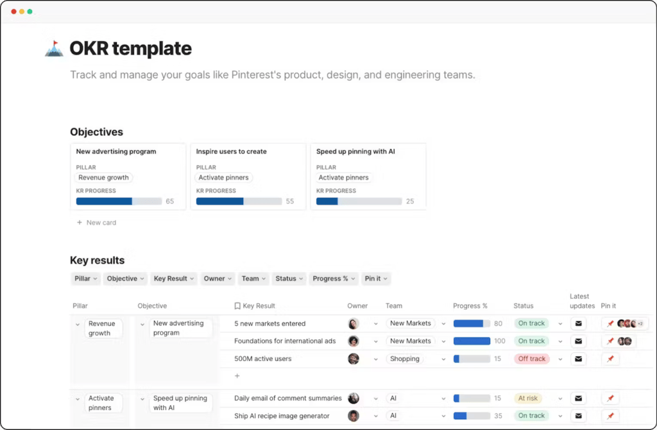Click pin icon for Daily email of comment summaries
Screen dimensions: 657x430
click(610, 399)
